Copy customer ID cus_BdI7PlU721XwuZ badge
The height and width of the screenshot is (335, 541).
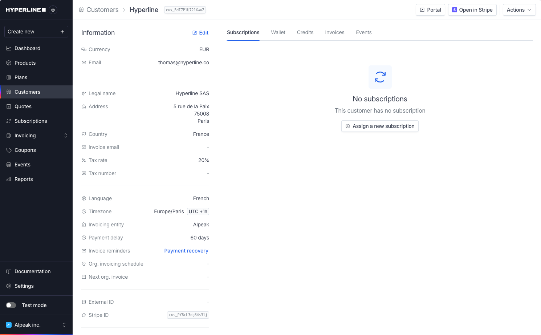(x=185, y=10)
